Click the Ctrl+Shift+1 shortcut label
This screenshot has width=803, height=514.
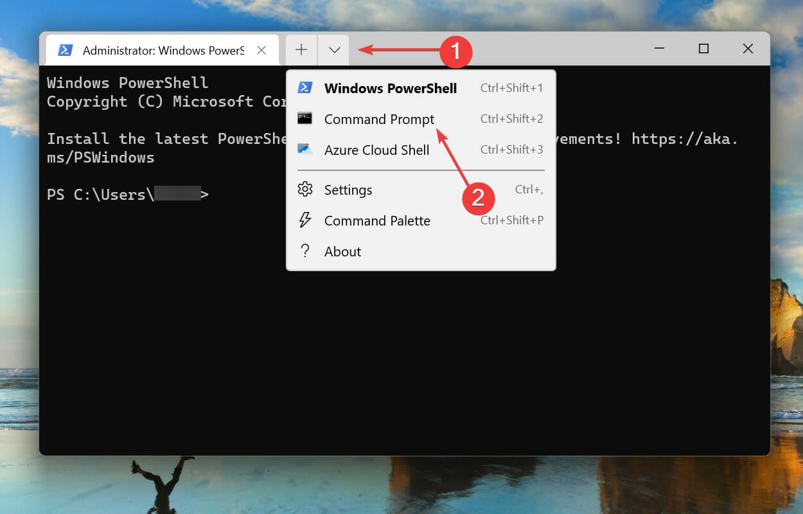pos(511,88)
